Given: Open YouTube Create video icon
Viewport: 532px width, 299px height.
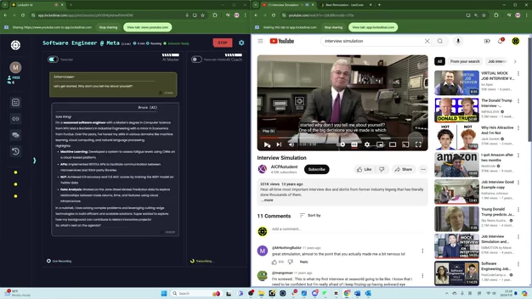Looking at the screenshot, I should 487,41.
